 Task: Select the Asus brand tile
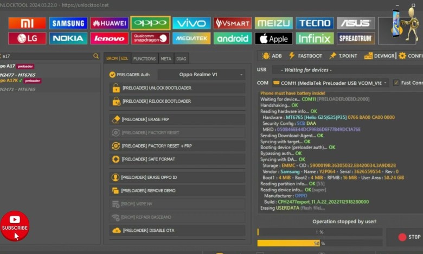(x=356, y=23)
